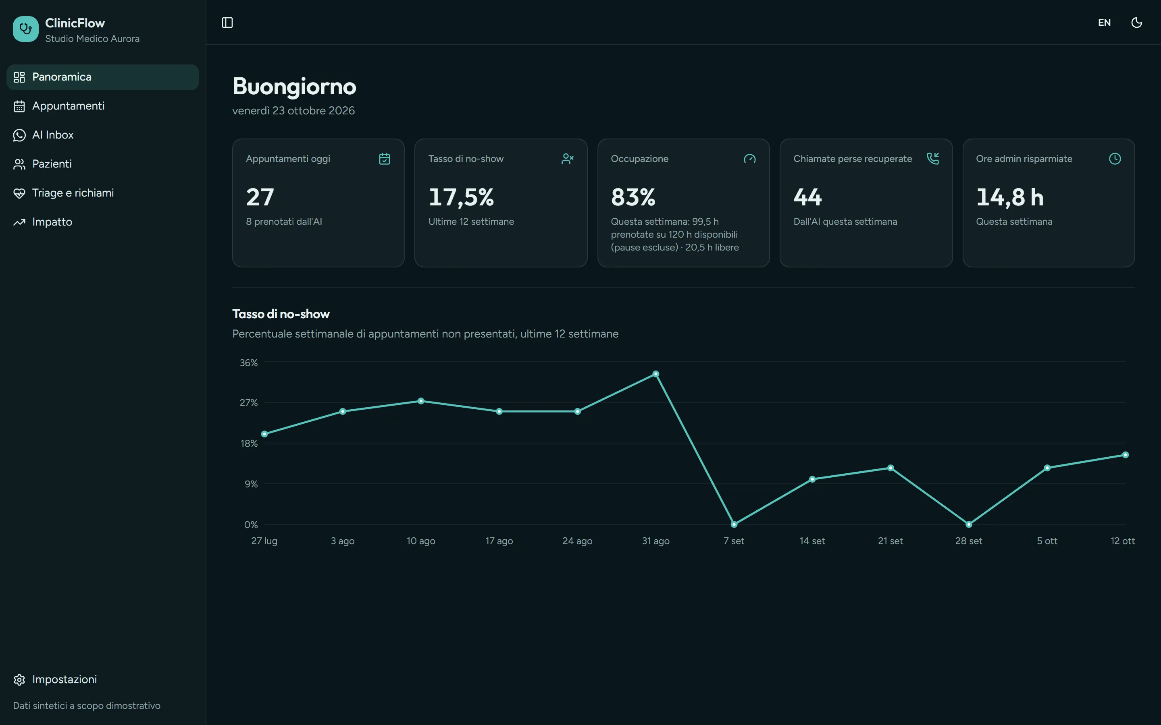Click 'Dati sintetici a scopo dimostrativo' note
Image resolution: width=1161 pixels, height=725 pixels.
click(x=87, y=705)
